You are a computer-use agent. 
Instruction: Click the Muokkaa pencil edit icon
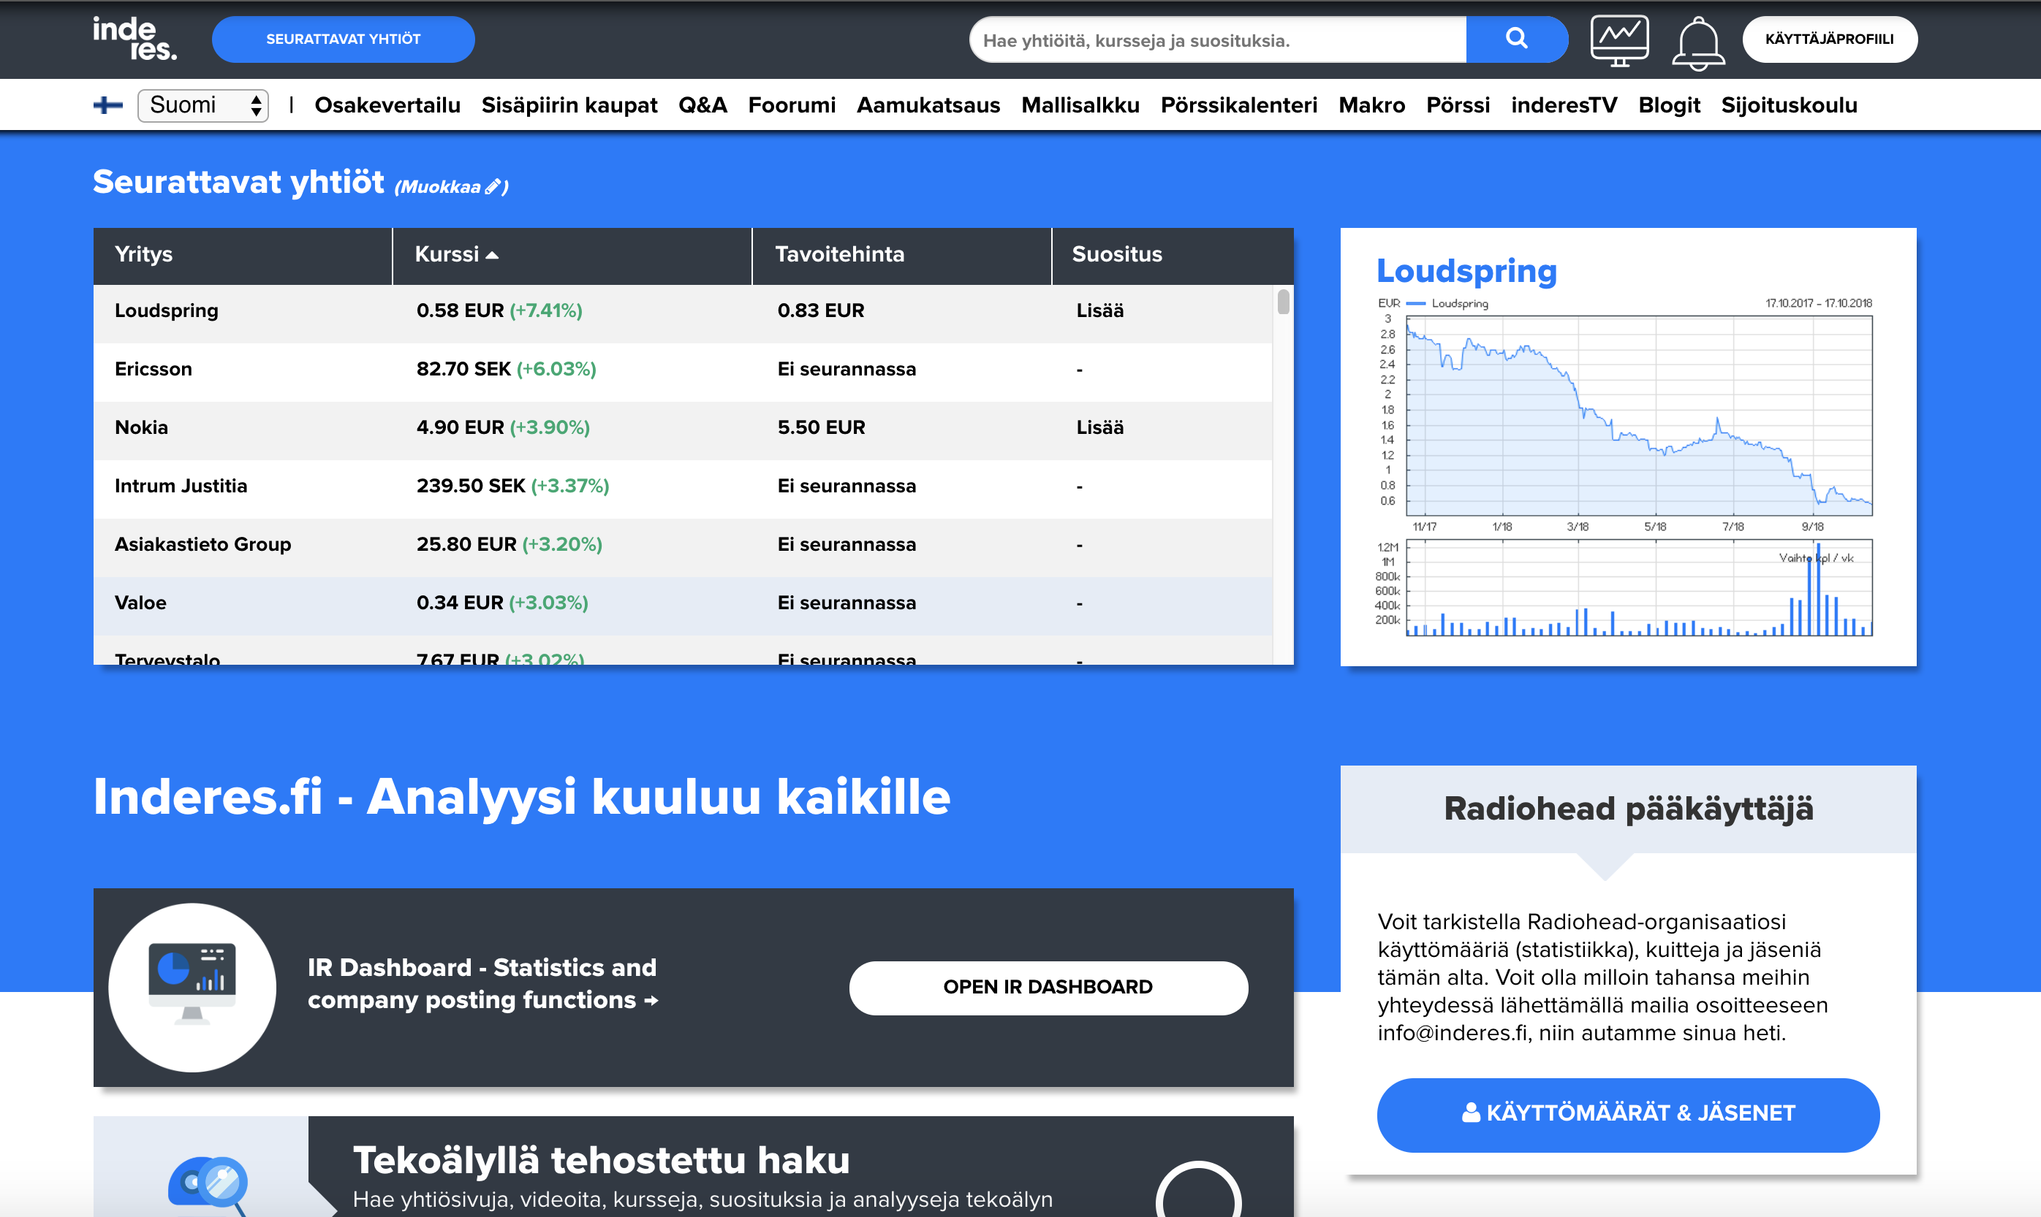point(493,186)
